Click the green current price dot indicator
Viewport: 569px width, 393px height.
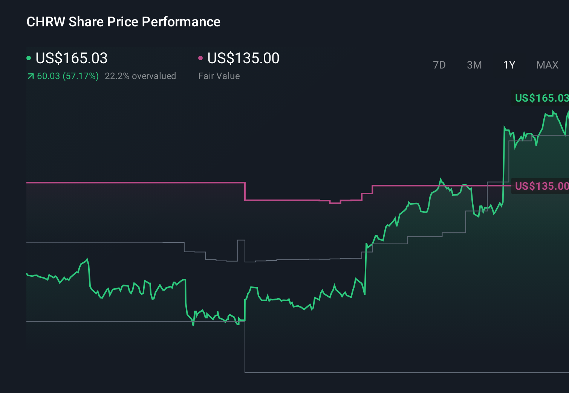[29, 58]
